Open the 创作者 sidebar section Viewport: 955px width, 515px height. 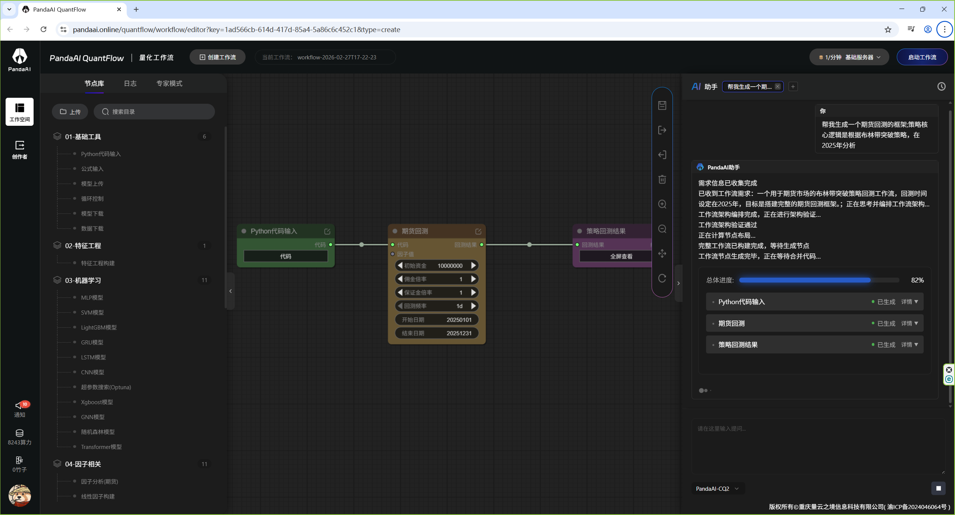[x=19, y=150]
